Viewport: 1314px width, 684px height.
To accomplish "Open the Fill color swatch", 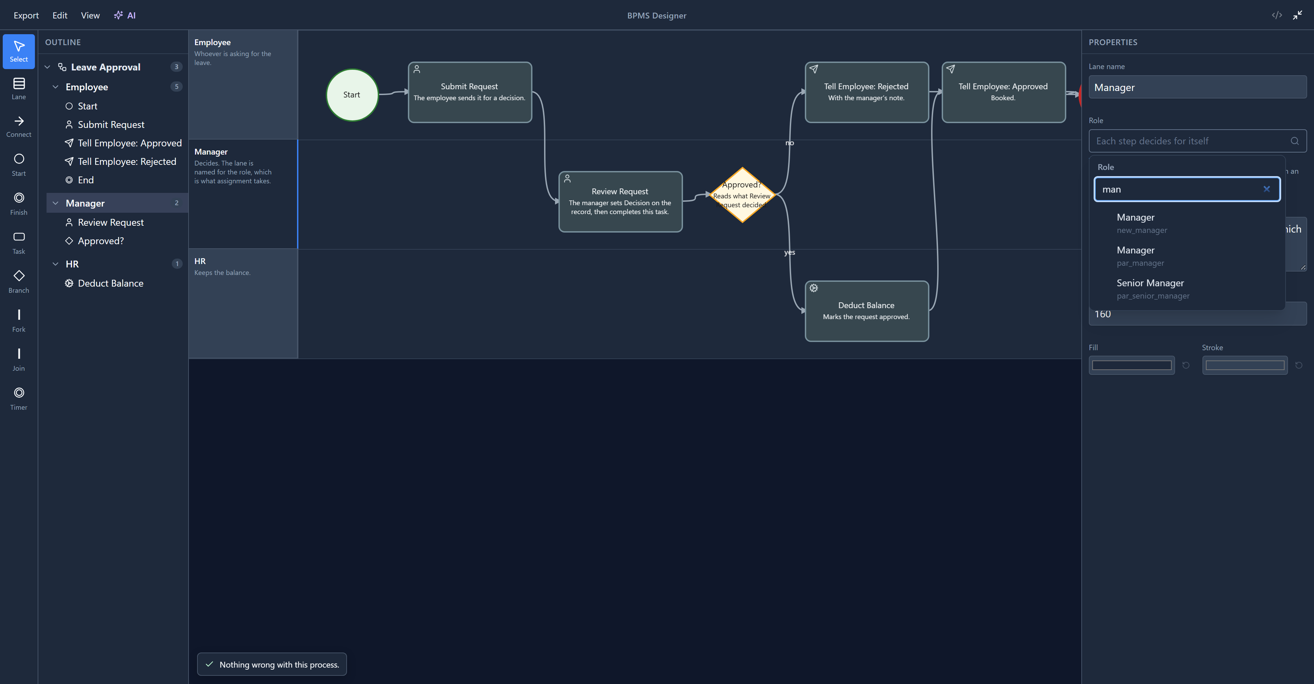I will click(x=1131, y=365).
